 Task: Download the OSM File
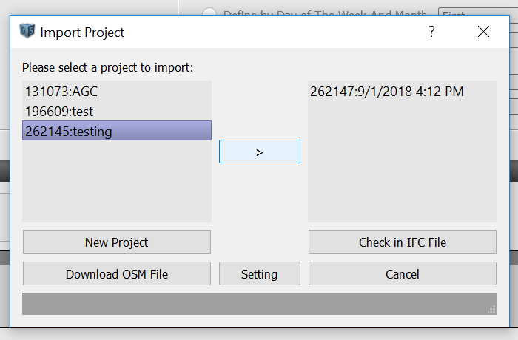click(117, 273)
